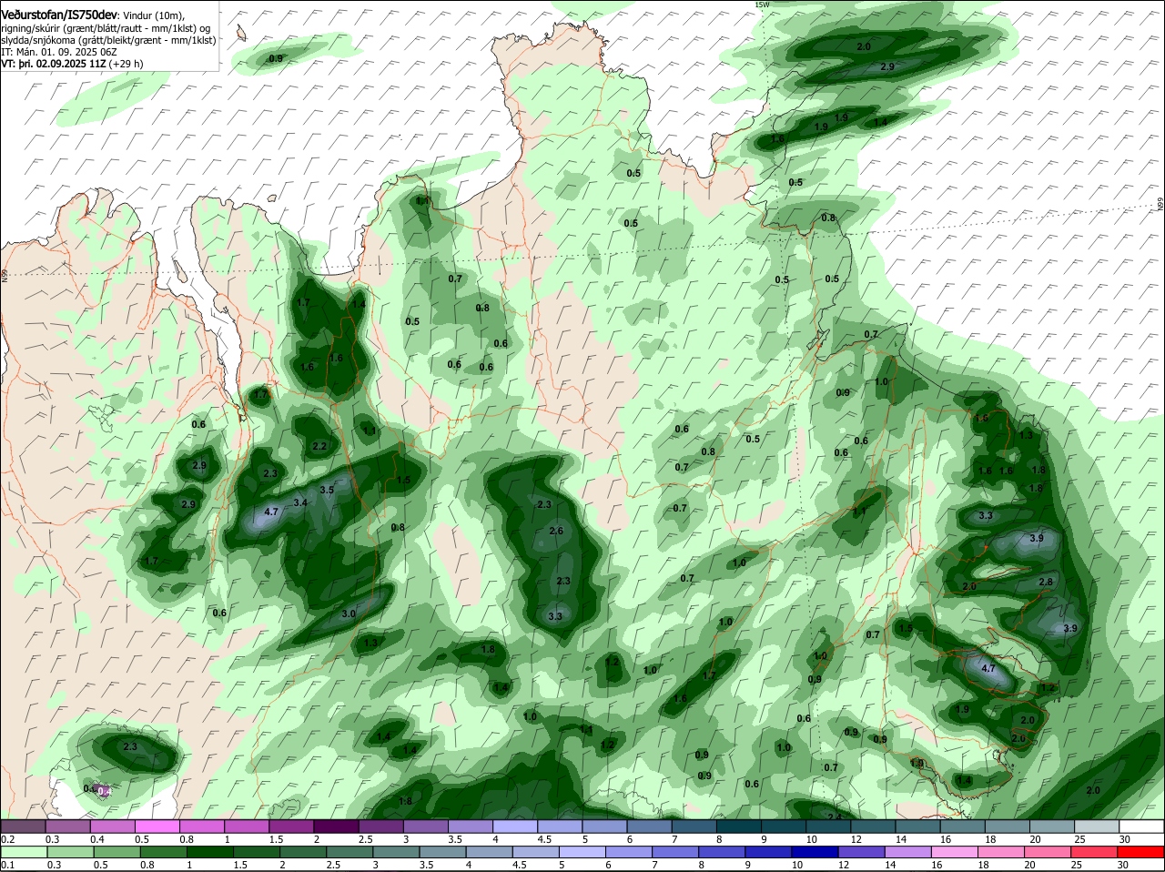Click the white 0.4 label on purple patch
Image resolution: width=1165 pixels, height=872 pixels.
pyautogui.click(x=104, y=791)
